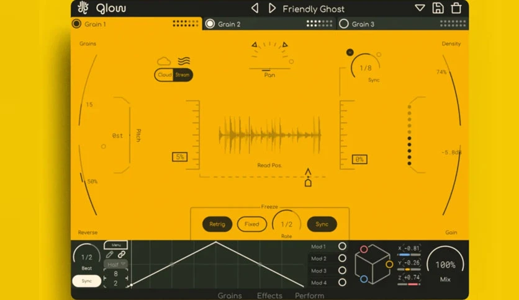Assign Mod 3 circle
This screenshot has width=519, height=300.
click(342, 270)
